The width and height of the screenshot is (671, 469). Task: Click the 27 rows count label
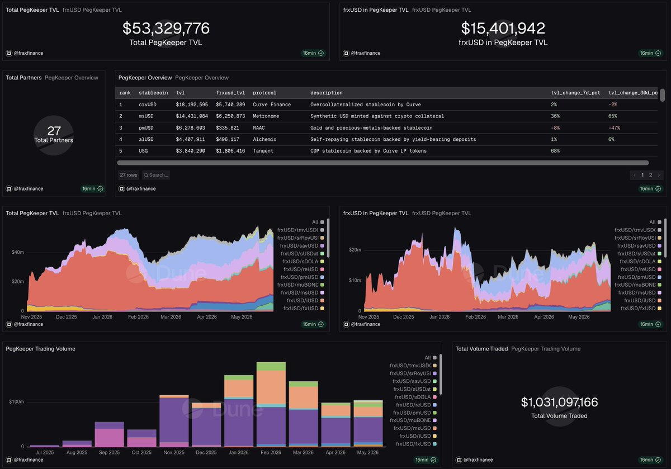tap(129, 175)
